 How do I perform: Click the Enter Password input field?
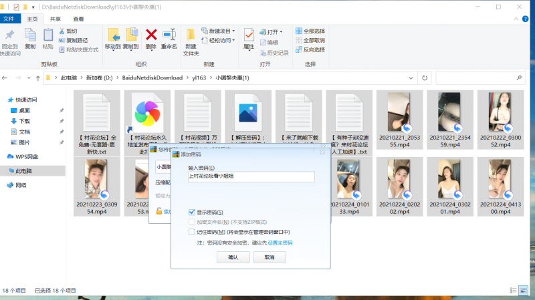tap(251, 177)
